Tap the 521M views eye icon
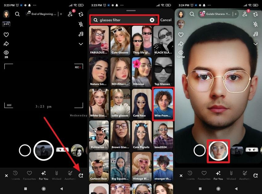 tap(181, 53)
